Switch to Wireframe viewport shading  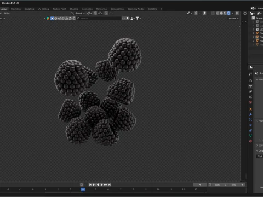pos(218,13)
